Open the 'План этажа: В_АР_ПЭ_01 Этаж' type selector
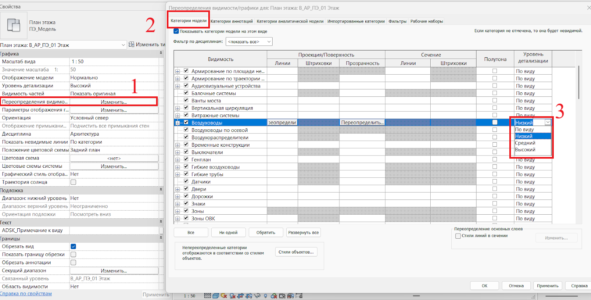 point(64,45)
